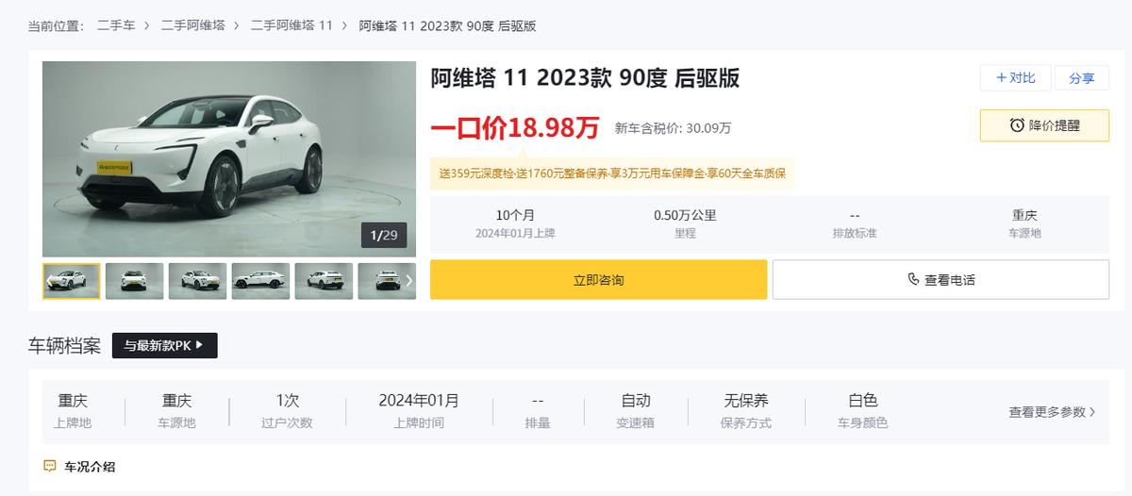Select the fifth car thumbnail

(x=324, y=281)
